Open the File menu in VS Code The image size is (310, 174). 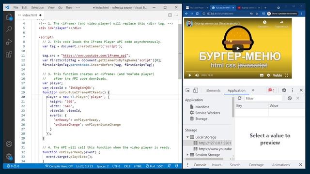pos(15,7)
